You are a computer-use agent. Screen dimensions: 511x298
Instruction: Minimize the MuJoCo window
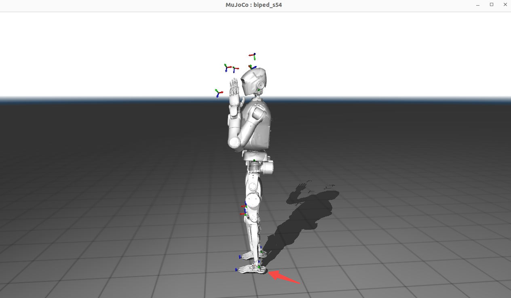click(479, 5)
